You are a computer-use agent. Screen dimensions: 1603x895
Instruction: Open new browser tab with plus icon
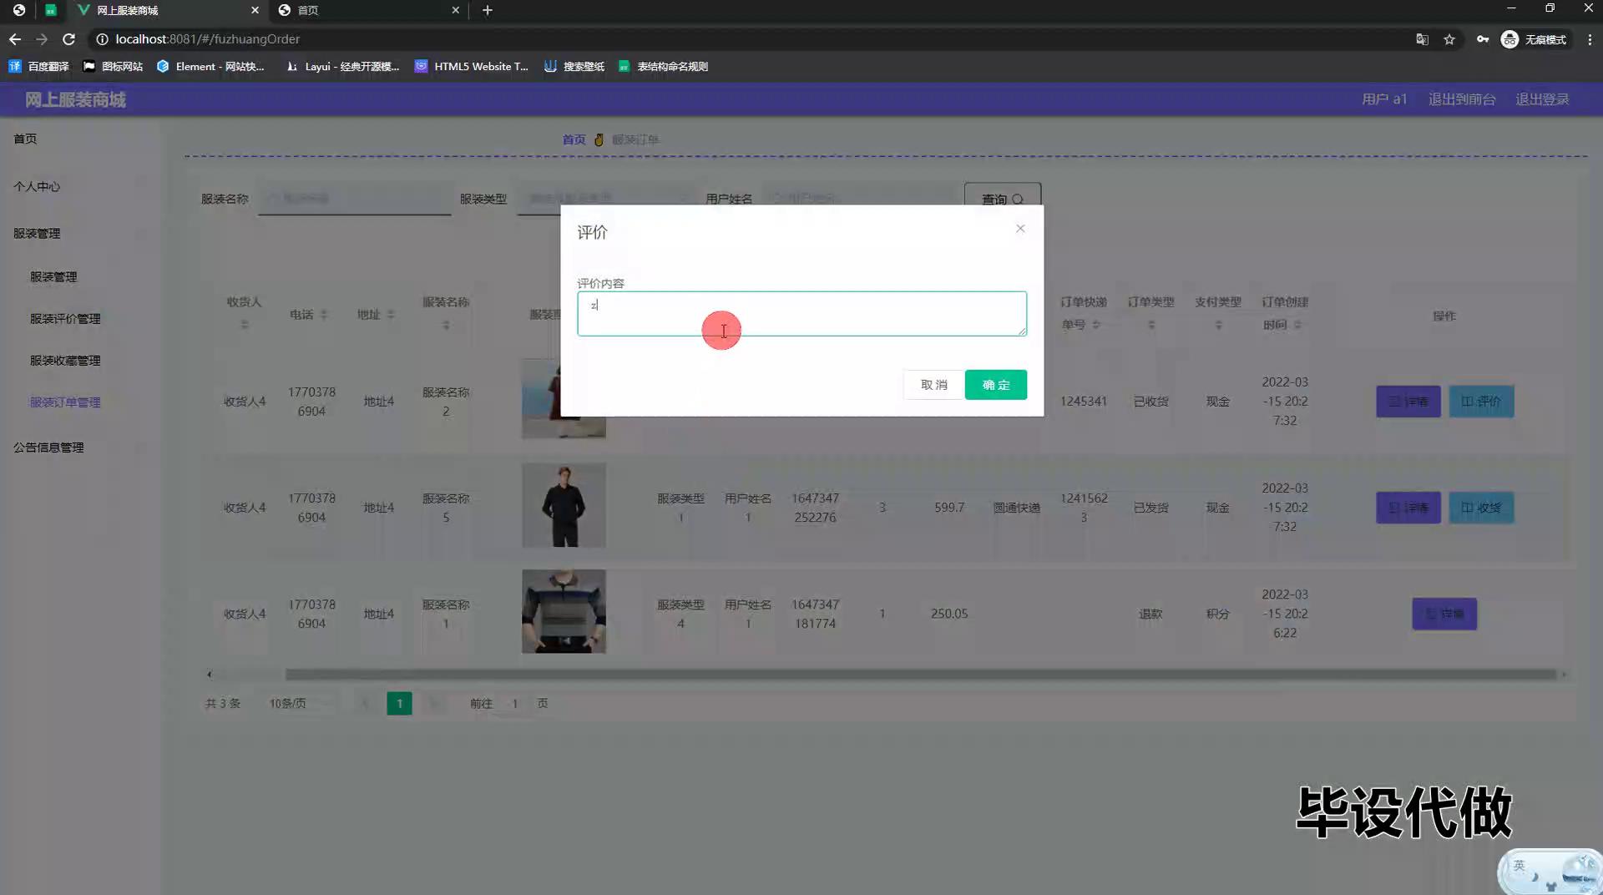pyautogui.click(x=488, y=10)
